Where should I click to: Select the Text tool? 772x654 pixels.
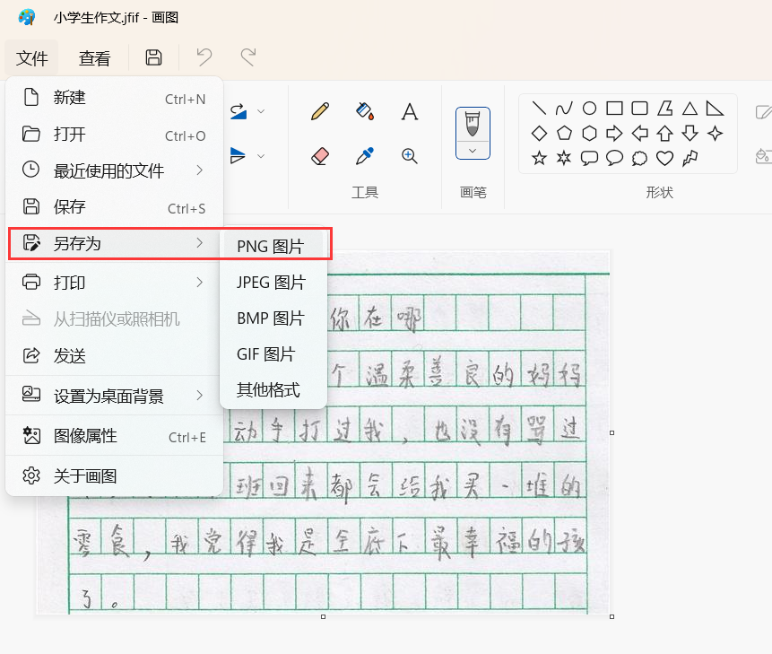pos(409,112)
